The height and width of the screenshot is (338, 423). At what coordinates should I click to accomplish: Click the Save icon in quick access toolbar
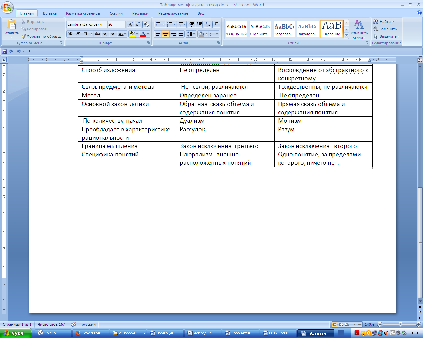4,51
